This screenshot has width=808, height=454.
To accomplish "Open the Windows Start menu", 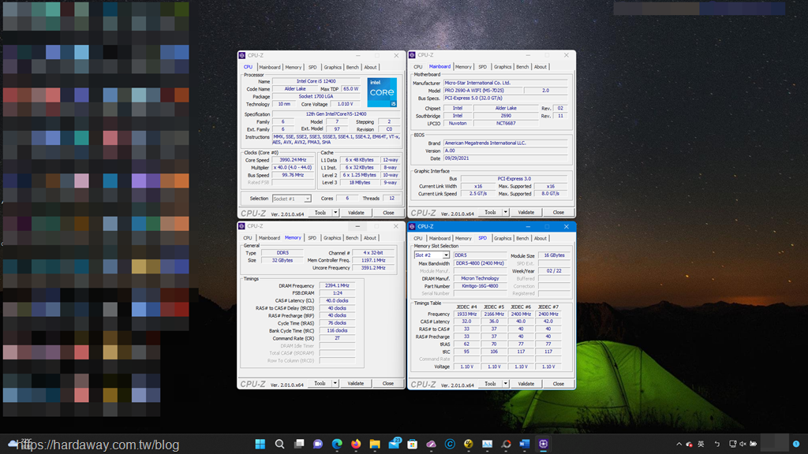I will coord(260,444).
